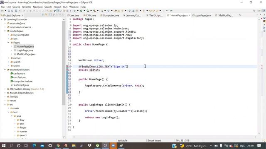Open Windows taskbar search
Image resolution: width=266 pixels, height=149 pixels.
(x=11, y=146)
